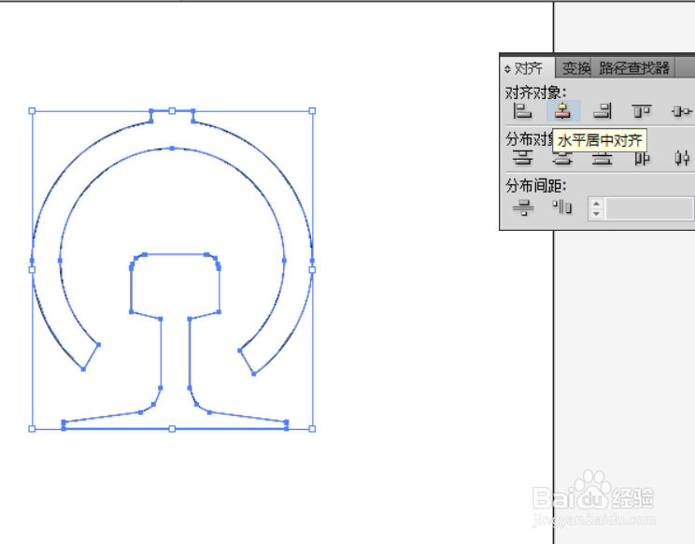Click the vertical distribute center icon

click(562, 159)
